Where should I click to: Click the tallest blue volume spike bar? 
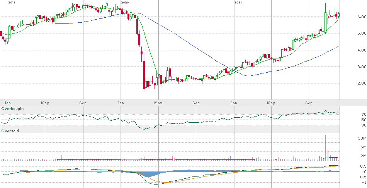click(x=325, y=148)
